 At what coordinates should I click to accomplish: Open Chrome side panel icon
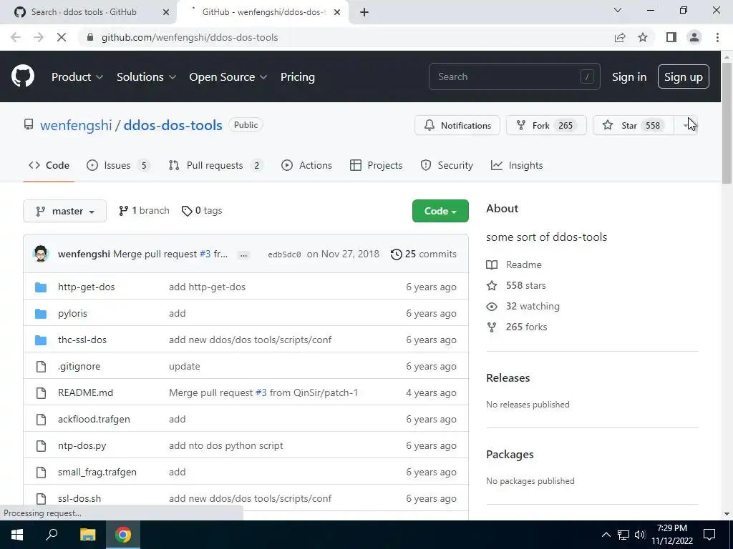671,37
